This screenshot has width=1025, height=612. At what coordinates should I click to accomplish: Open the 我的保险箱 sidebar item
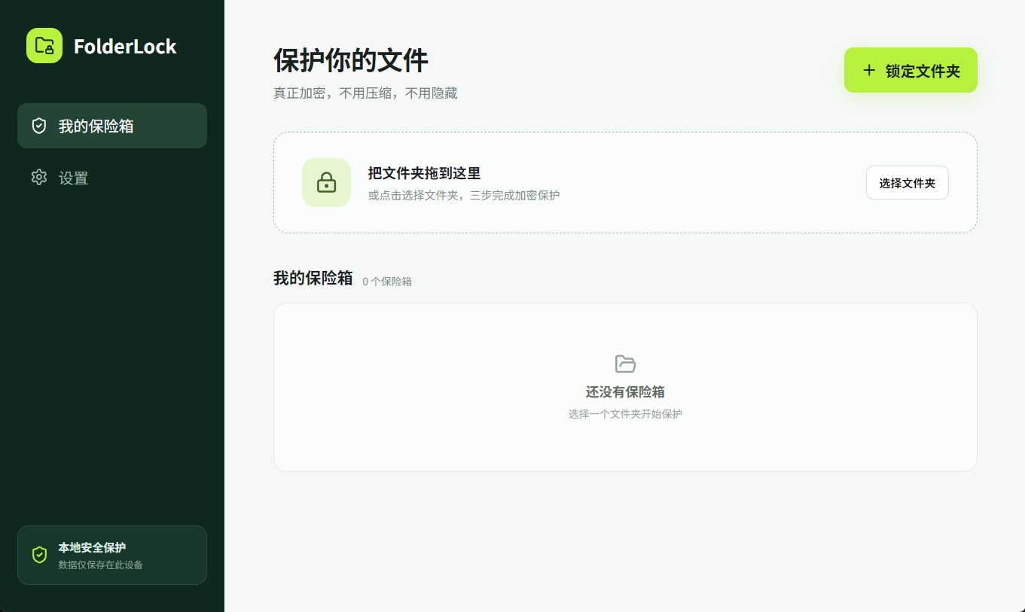[112, 126]
